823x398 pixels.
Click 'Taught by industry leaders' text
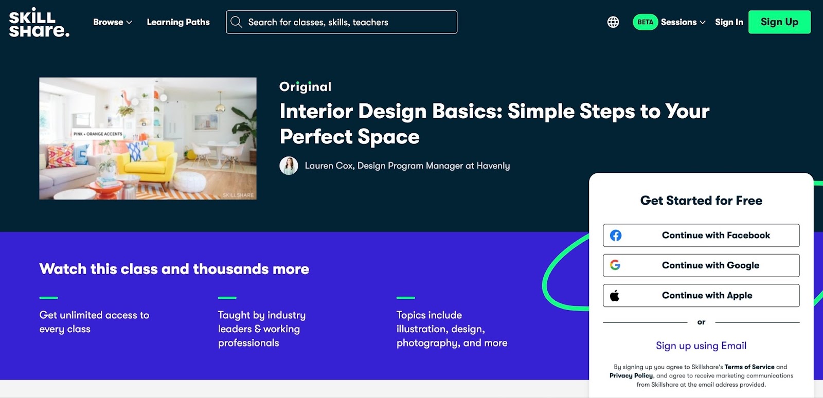coord(261,329)
